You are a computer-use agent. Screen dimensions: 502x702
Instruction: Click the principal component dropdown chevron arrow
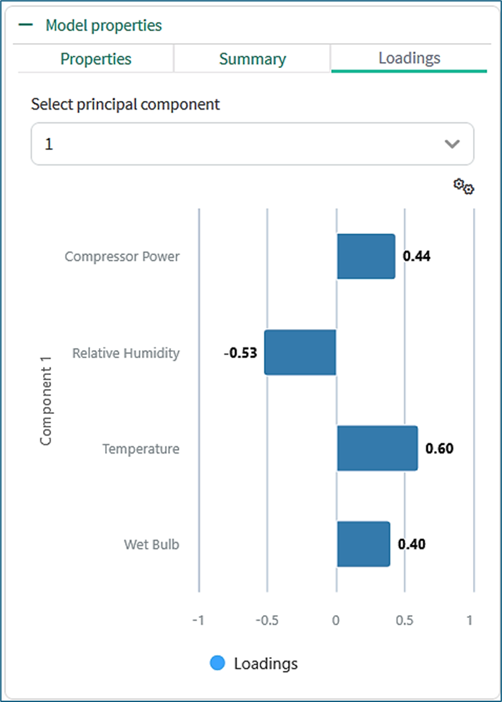pyautogui.click(x=452, y=144)
